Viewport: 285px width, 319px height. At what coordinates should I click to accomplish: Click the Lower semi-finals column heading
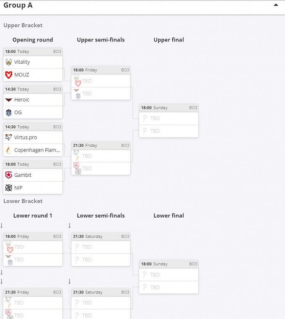click(x=101, y=215)
